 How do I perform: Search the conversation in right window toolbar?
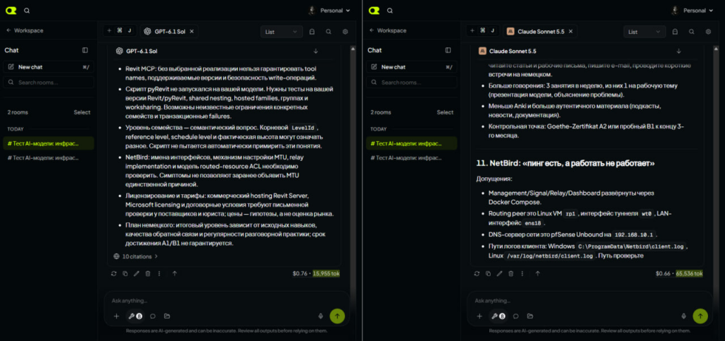click(691, 32)
